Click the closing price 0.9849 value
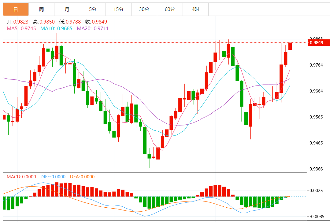The width and height of the screenshot is (330, 222). (99, 22)
